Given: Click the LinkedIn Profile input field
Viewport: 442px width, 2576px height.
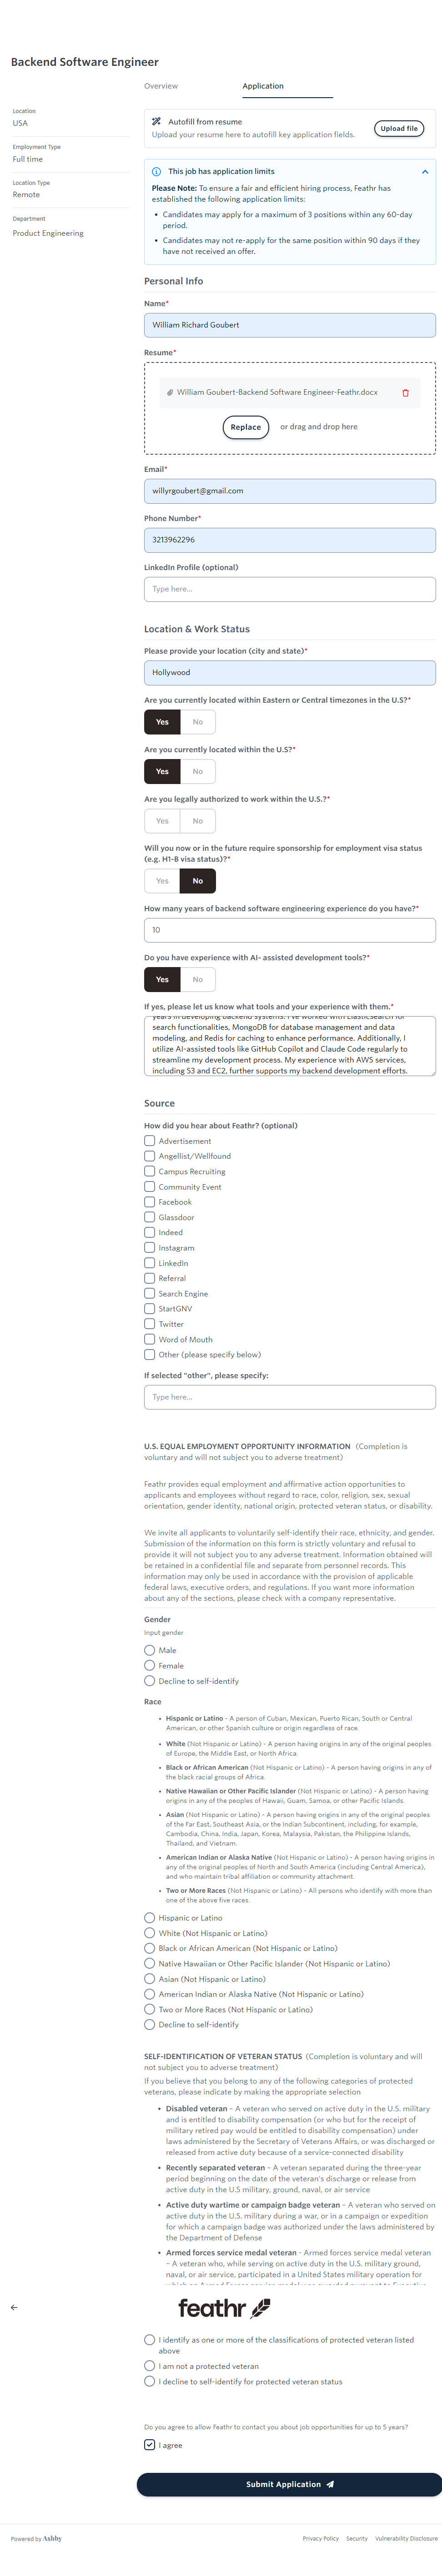Looking at the screenshot, I should [x=290, y=589].
